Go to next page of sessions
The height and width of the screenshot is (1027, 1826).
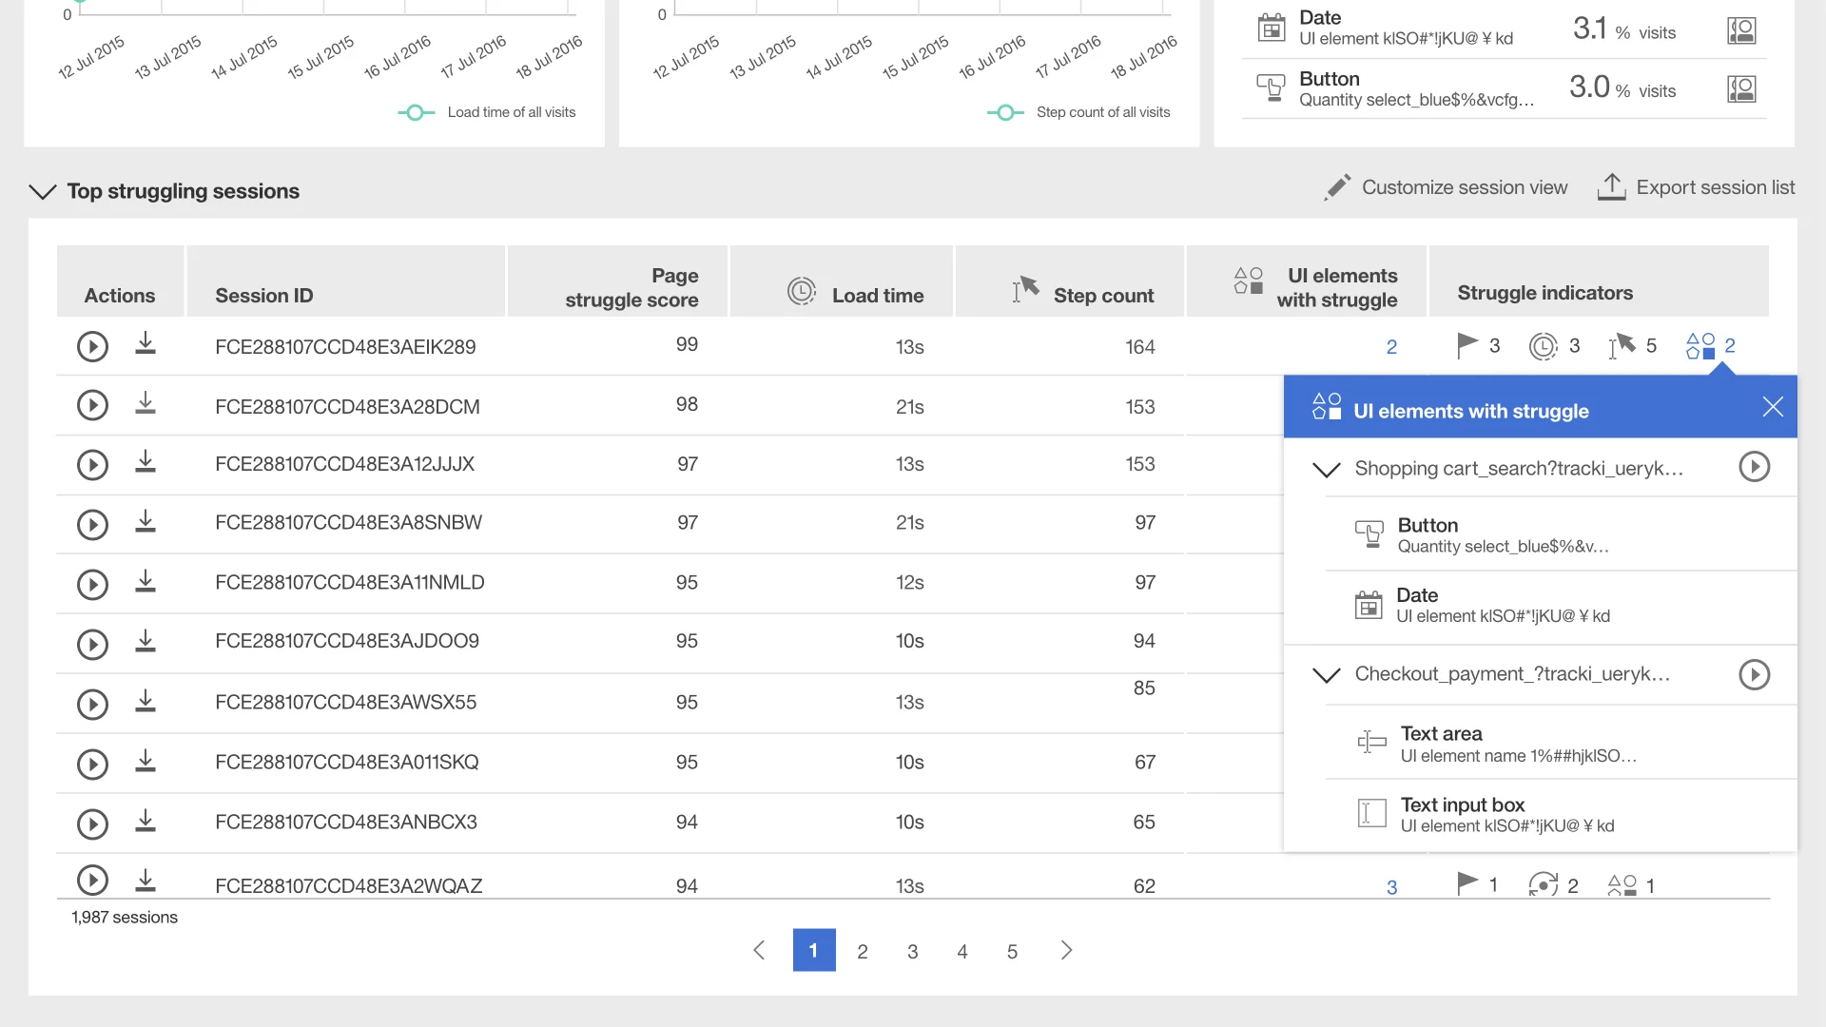click(x=1066, y=950)
